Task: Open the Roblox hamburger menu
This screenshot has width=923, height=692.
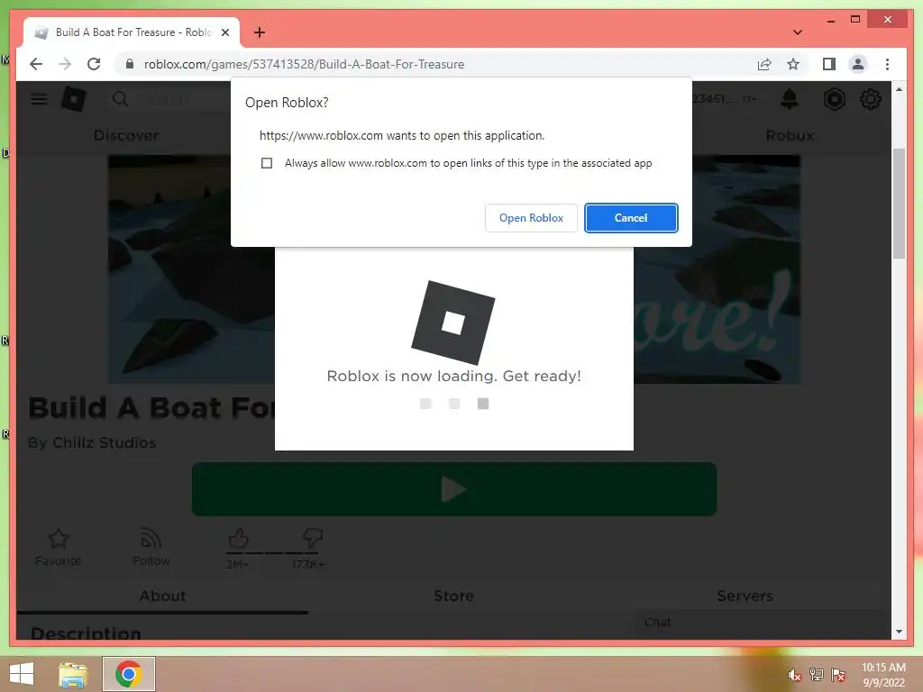Action: click(39, 99)
